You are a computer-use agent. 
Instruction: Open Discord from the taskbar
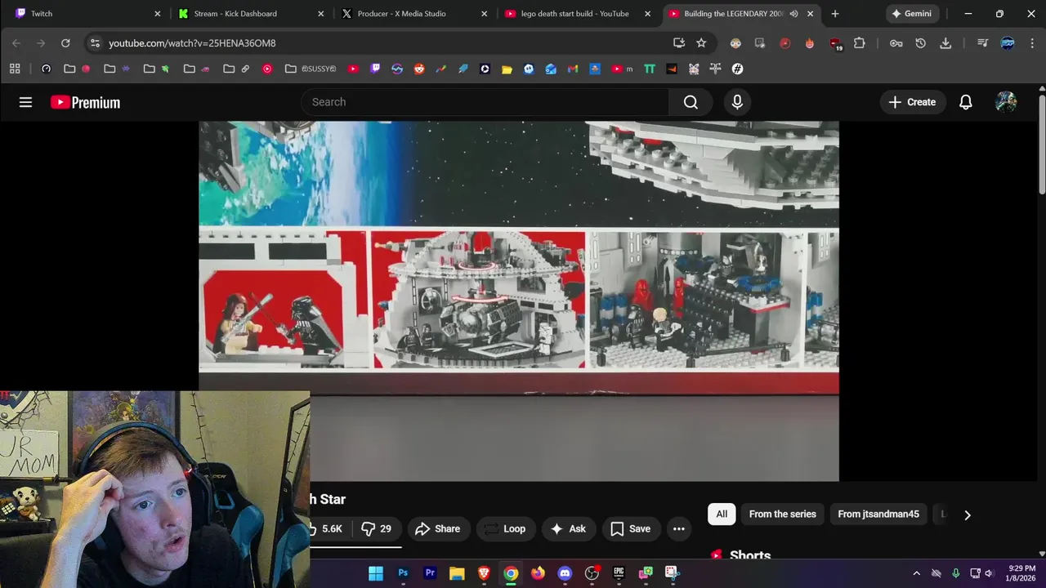pyautogui.click(x=565, y=573)
